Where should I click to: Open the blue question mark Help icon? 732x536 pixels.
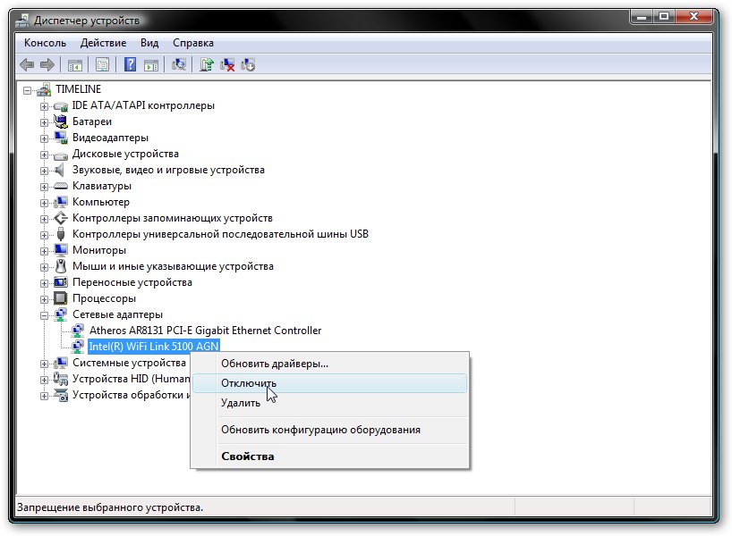click(131, 64)
